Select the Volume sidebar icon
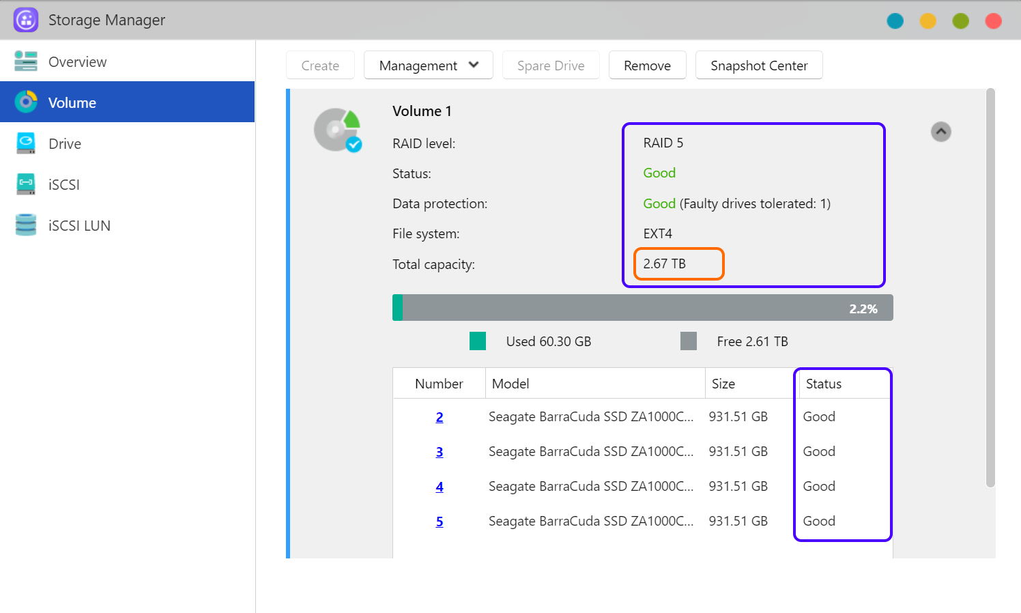Image resolution: width=1021 pixels, height=613 pixels. [x=26, y=102]
